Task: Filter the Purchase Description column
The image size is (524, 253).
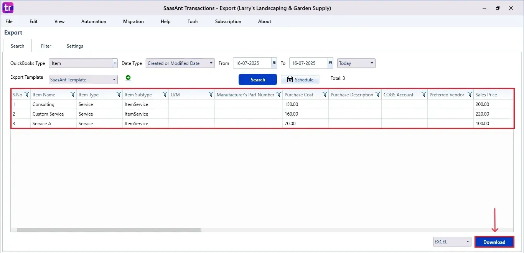Action: point(378,94)
